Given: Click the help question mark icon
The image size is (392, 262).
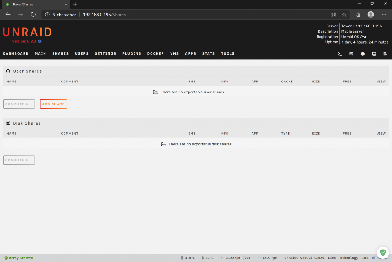Looking at the screenshot, I should tap(363, 54).
